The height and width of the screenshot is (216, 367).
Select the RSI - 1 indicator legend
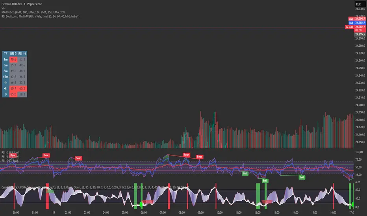tap(11, 152)
